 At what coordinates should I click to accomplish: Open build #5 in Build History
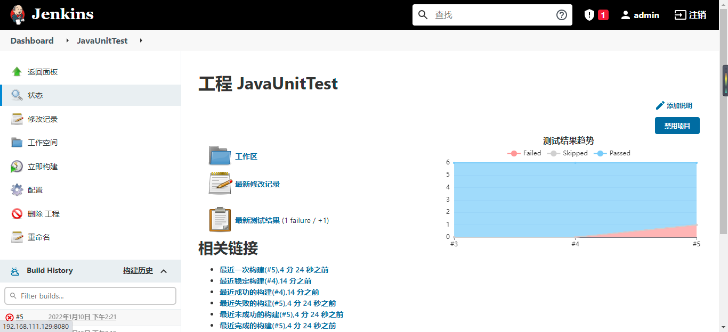coord(20,317)
